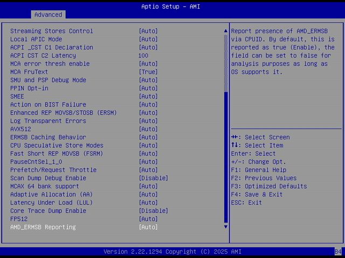Toggle MCA FruText [True] value
Viewport: 345px width, 258px height.
click(148, 71)
